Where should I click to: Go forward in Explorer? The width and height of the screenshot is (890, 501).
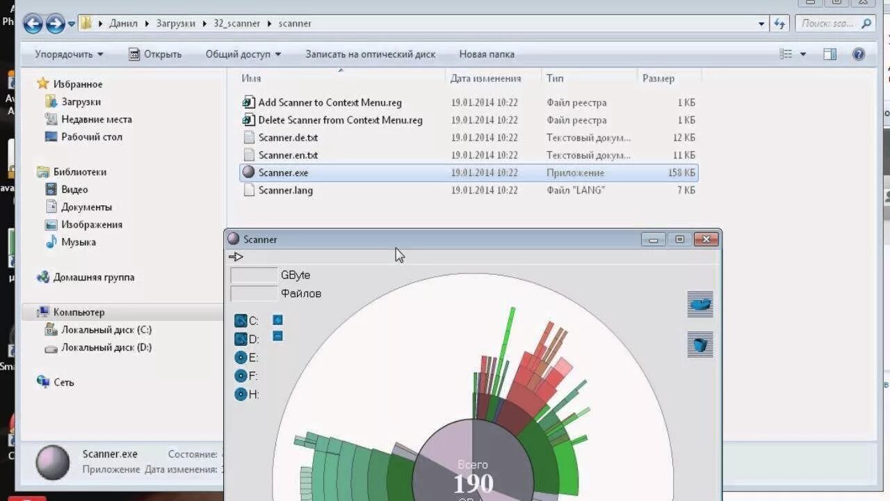pos(56,24)
